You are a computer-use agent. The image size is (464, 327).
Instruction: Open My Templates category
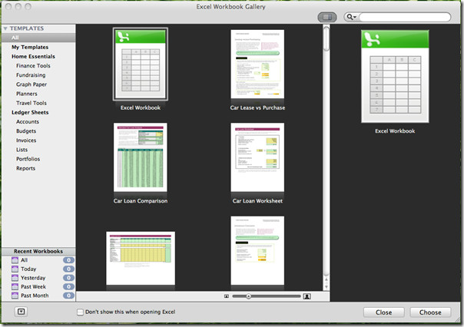point(30,47)
